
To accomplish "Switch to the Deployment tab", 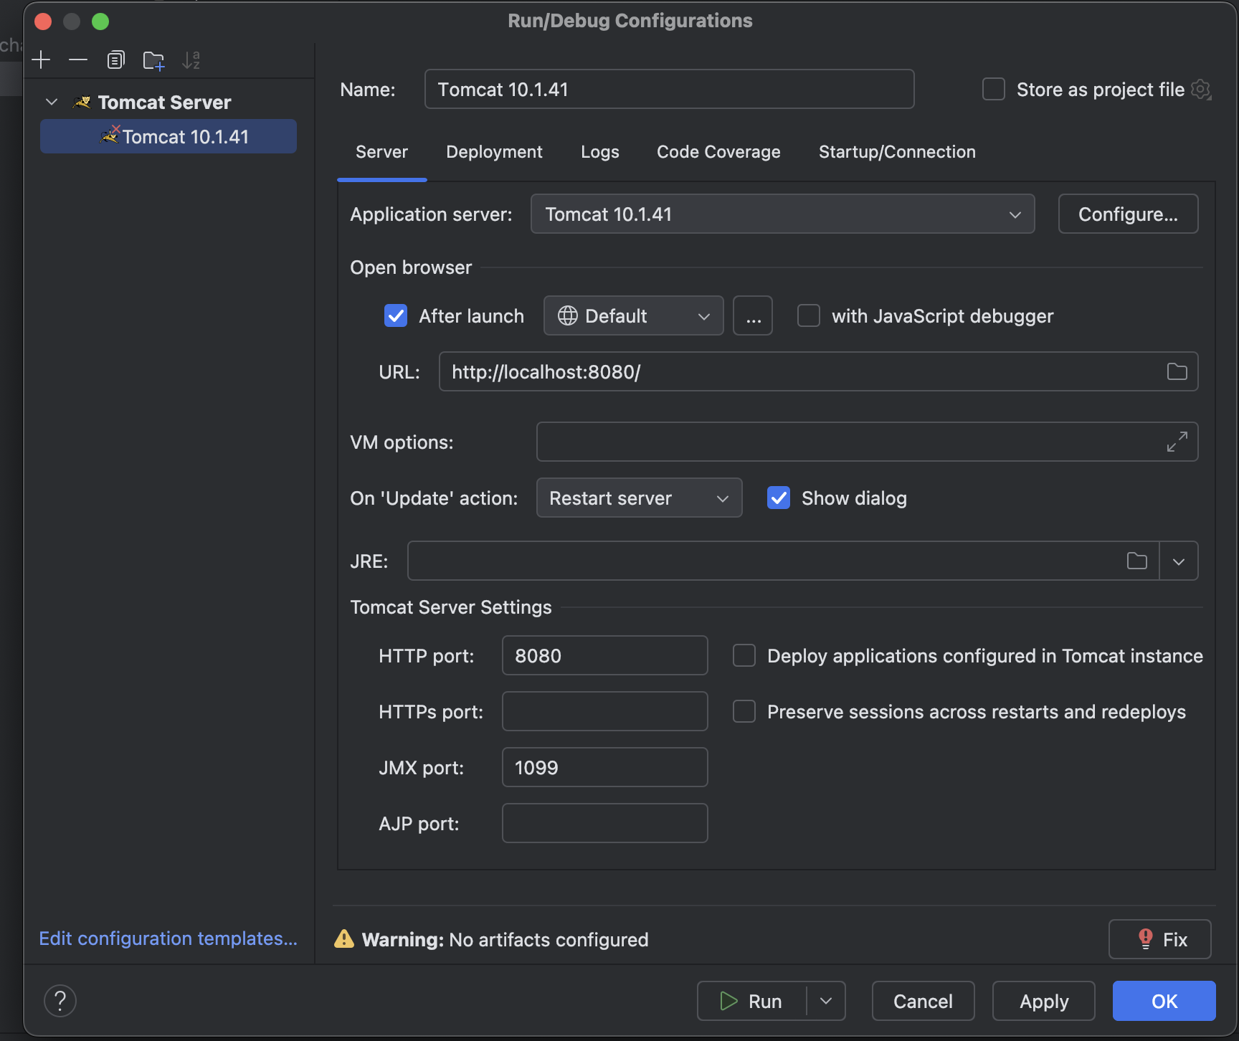I will click(494, 152).
